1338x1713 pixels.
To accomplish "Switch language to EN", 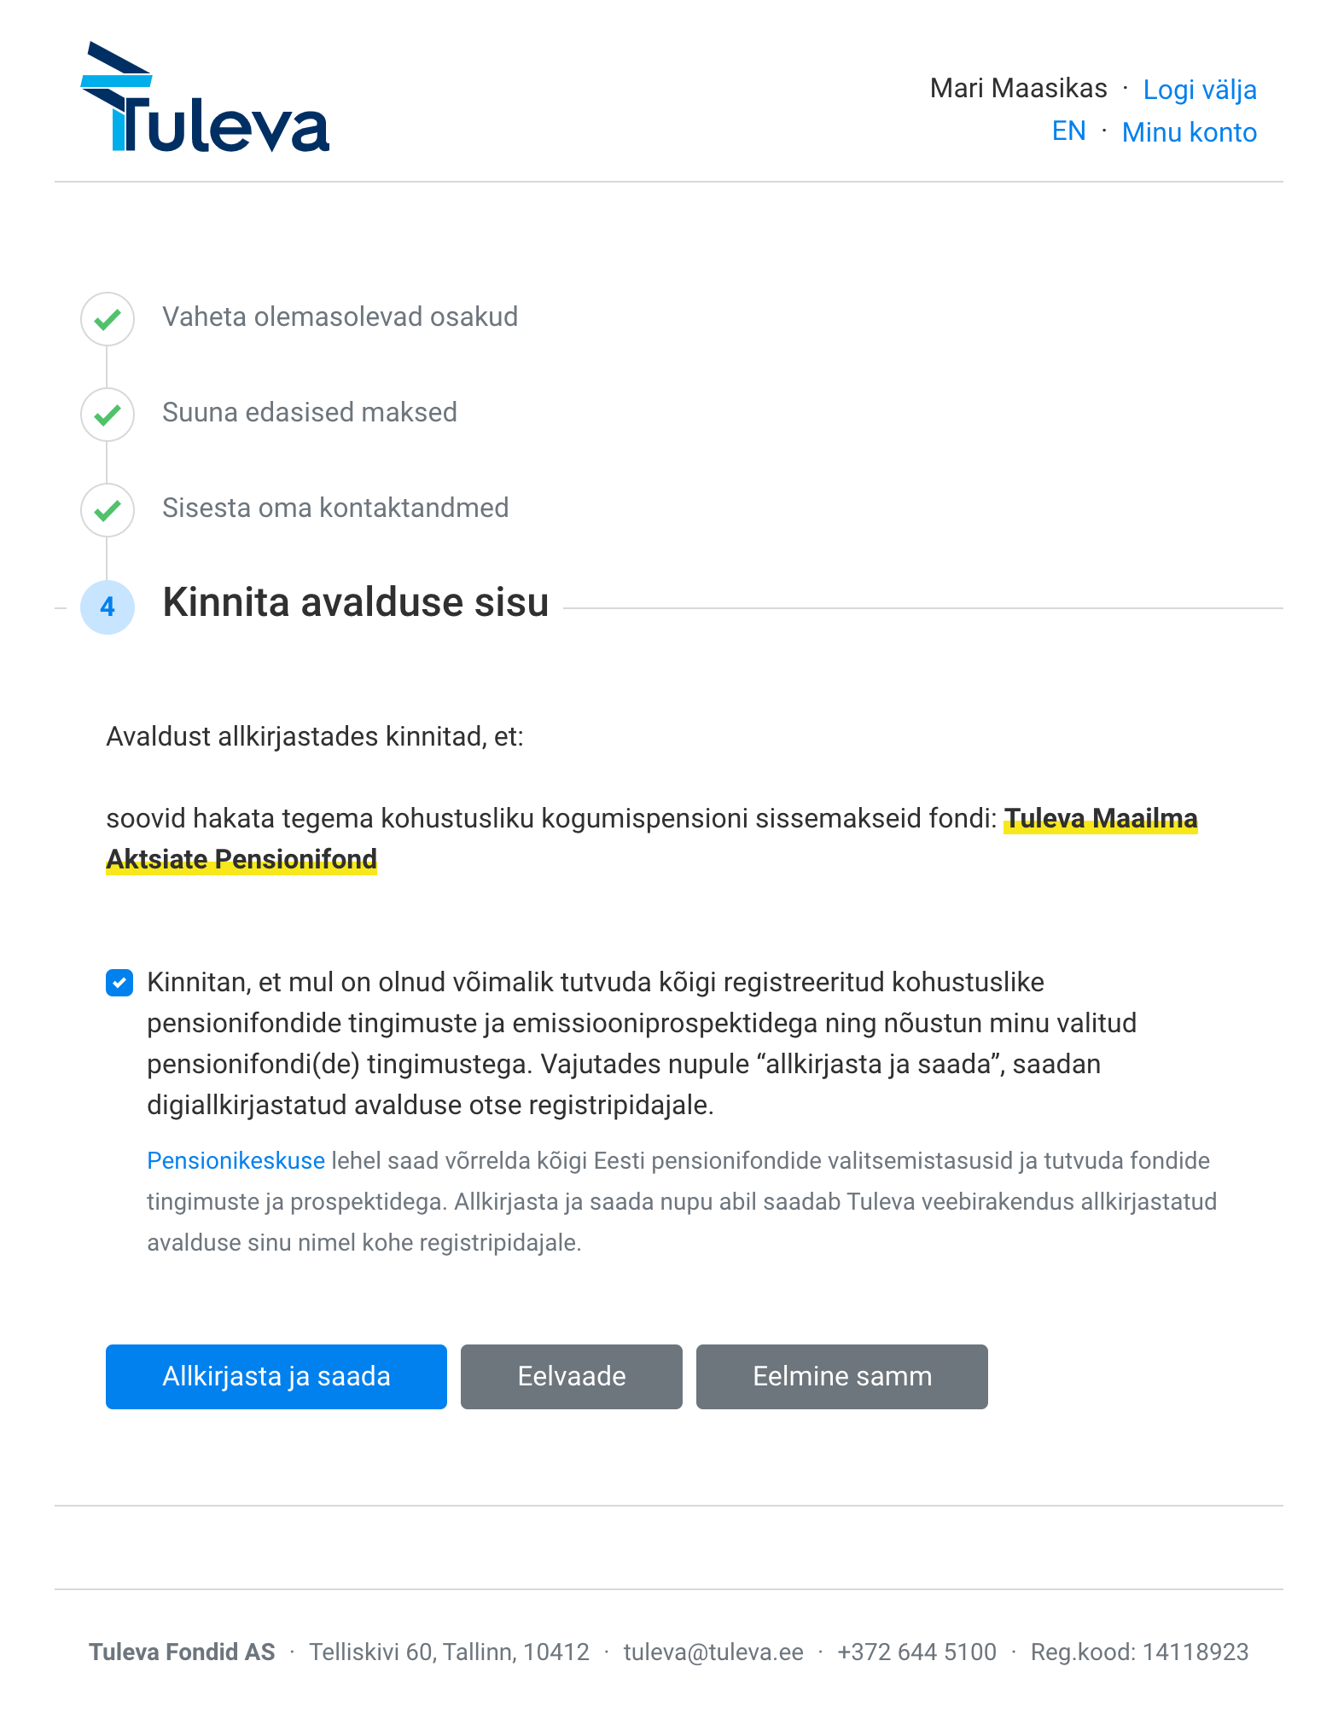I will coord(1069,131).
